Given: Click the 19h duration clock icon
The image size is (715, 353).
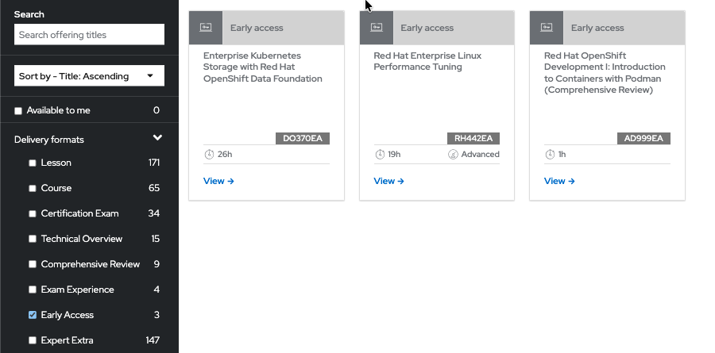Looking at the screenshot, I should coord(379,154).
